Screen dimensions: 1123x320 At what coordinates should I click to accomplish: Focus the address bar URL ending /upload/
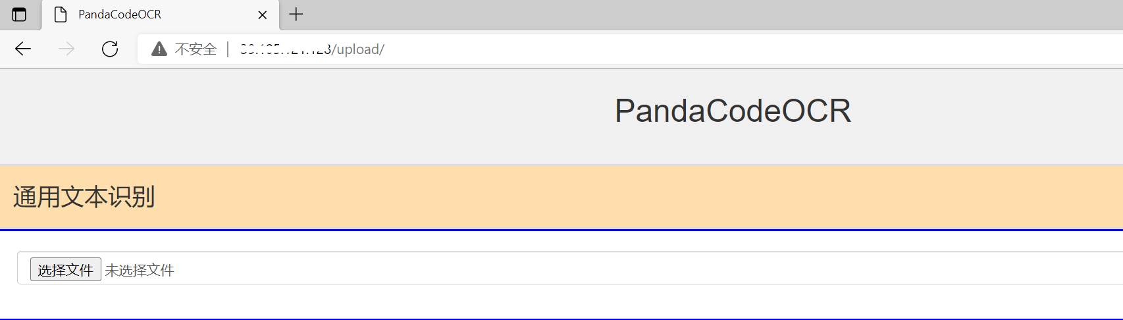pos(312,49)
